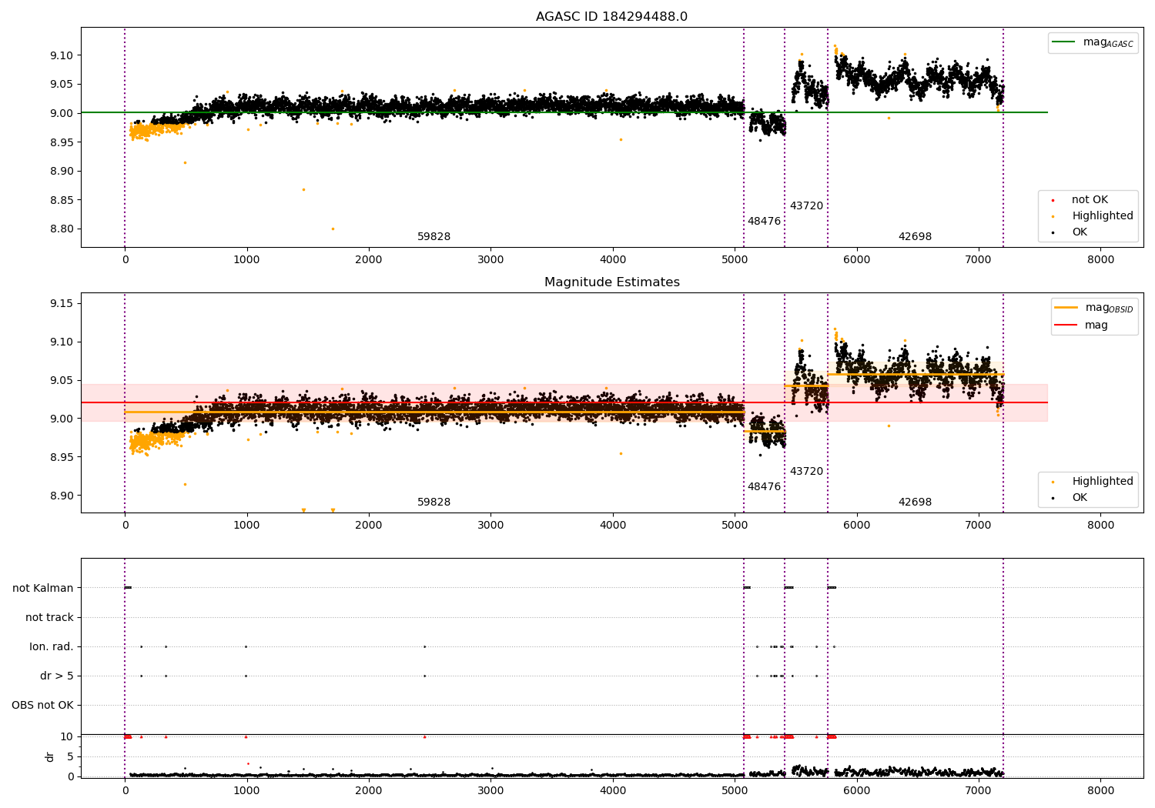Click the 9.15 y-axis tick label
This screenshot has width=1155, height=808.
click(x=62, y=304)
